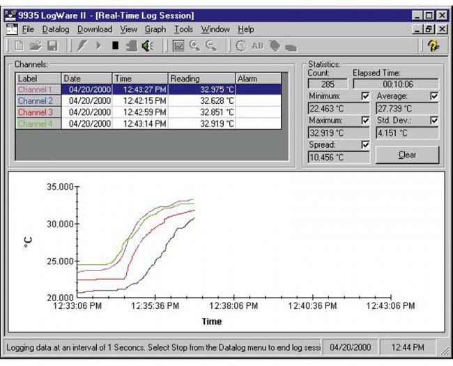
Task: Click the Alarm column header
Action: coord(259,78)
